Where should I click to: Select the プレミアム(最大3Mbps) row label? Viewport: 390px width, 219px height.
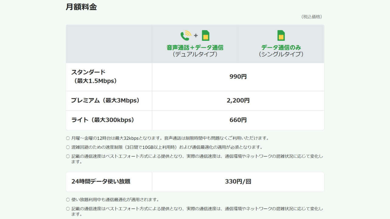[x=105, y=100]
